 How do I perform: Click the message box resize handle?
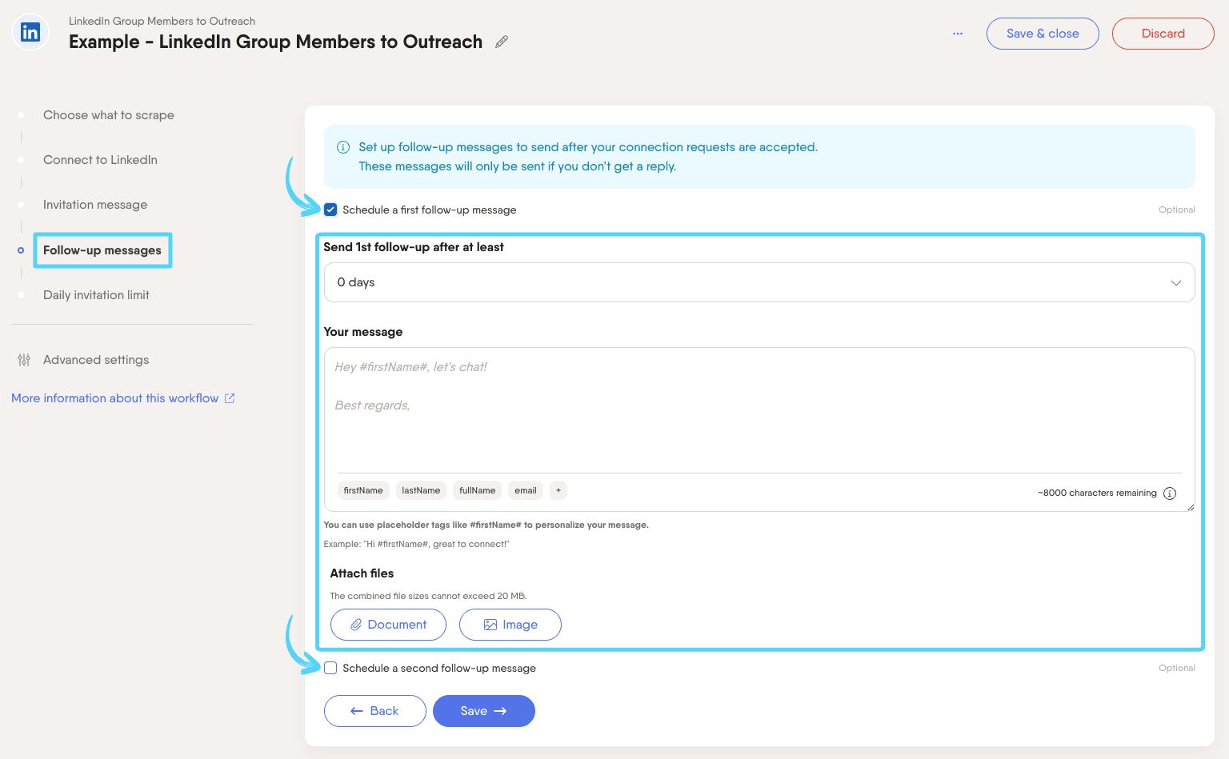(x=1190, y=506)
